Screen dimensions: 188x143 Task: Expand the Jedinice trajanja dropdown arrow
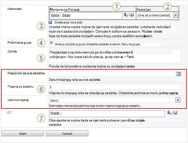(178, 100)
